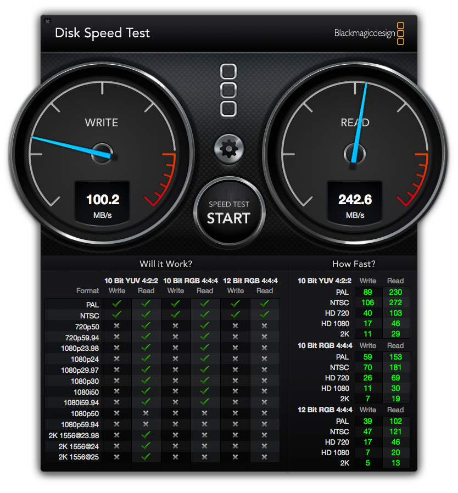The height and width of the screenshot is (493, 458).
Task: Click the NTSC 10 Bit YUV read checkmark
Action: (146, 315)
